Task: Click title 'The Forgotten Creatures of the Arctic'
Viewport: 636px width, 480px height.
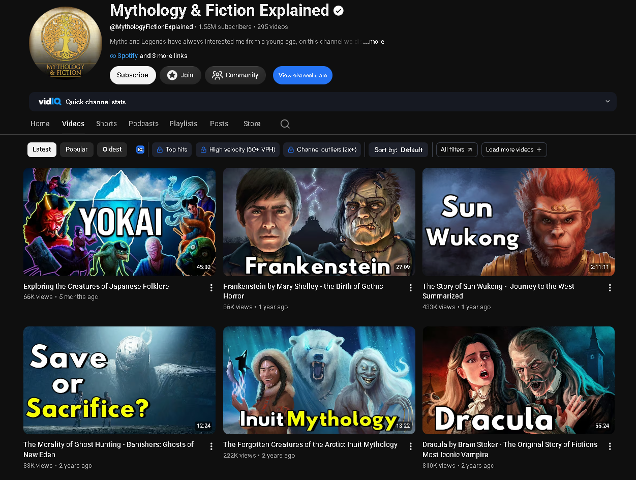Action: (310, 444)
